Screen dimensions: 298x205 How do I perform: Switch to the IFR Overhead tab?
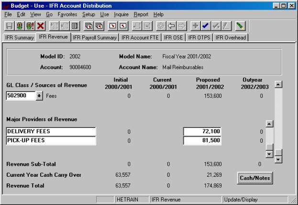[231, 37]
